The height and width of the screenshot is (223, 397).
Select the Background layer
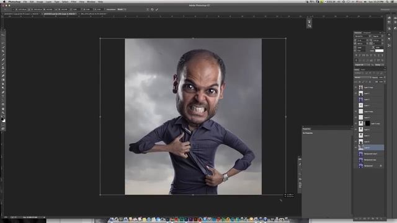pos(370,166)
